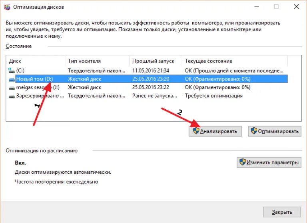The height and width of the screenshot is (223, 307).
Task: Sort by the Диск column header
Action: pyautogui.click(x=36, y=61)
